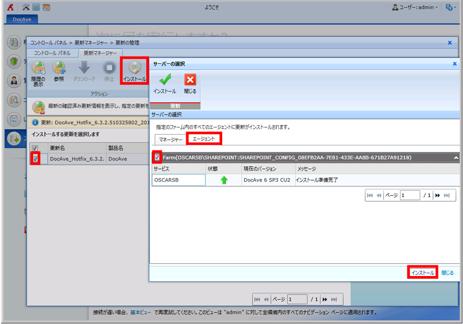Open the tools icon in the top bar
Image resolution: width=463 pixels, height=324 pixels.
tap(26, 7)
